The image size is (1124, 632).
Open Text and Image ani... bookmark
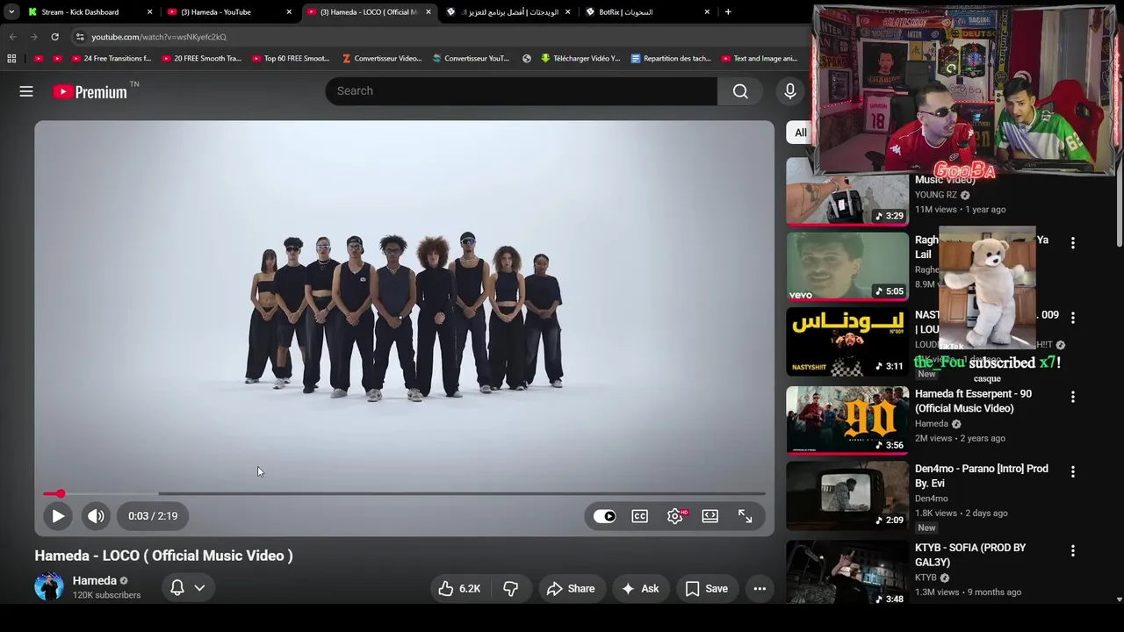click(x=760, y=59)
